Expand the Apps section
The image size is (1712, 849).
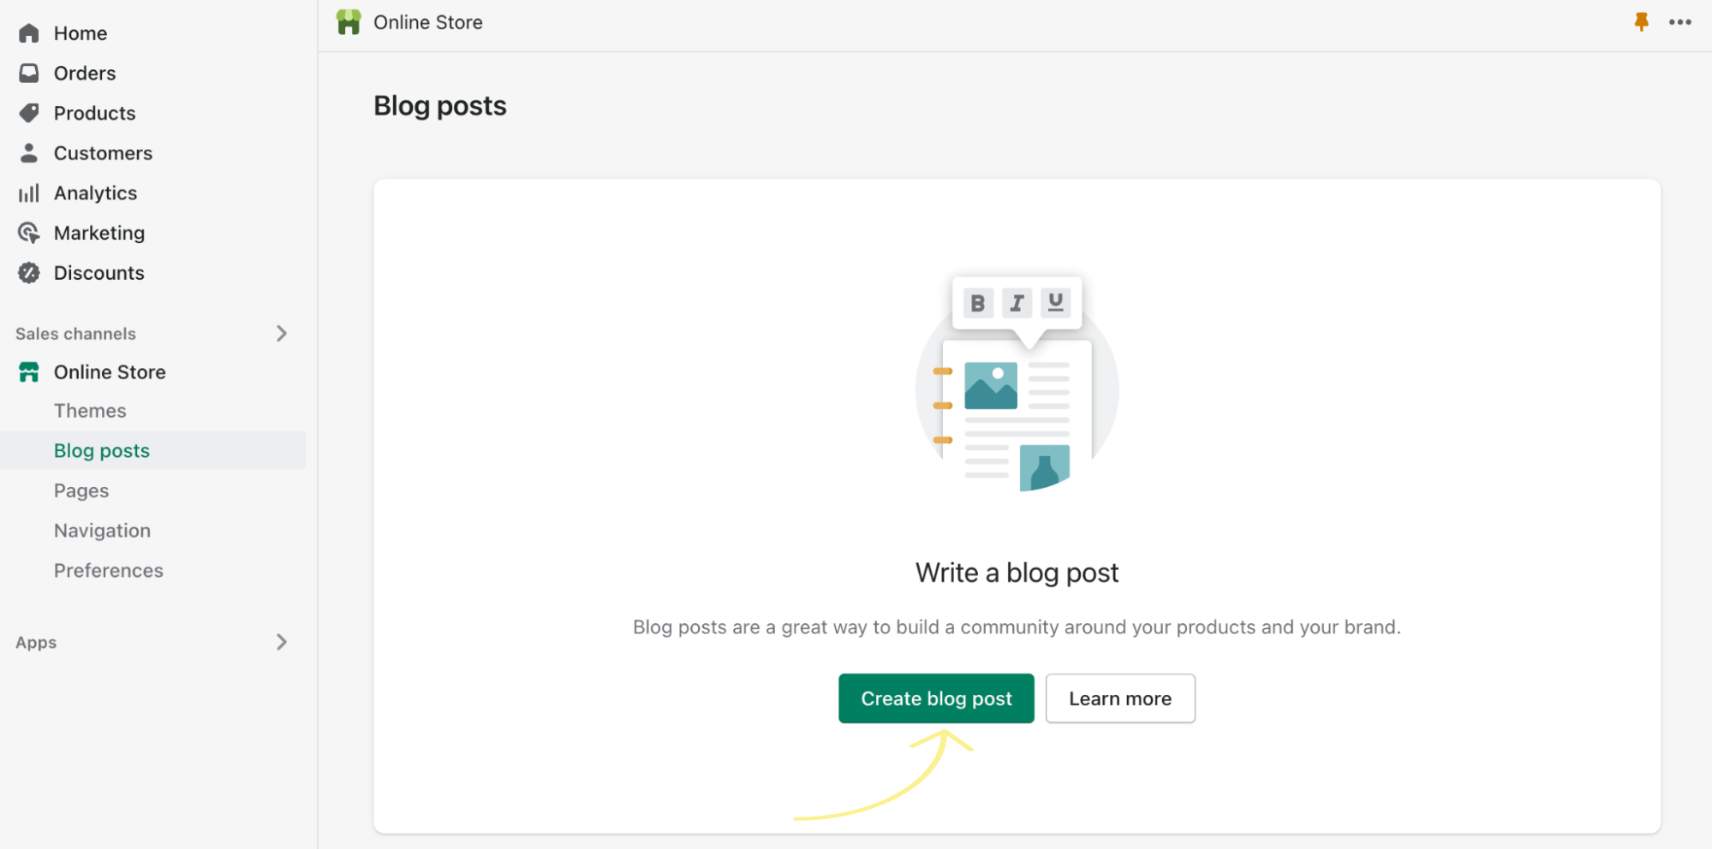click(x=281, y=642)
